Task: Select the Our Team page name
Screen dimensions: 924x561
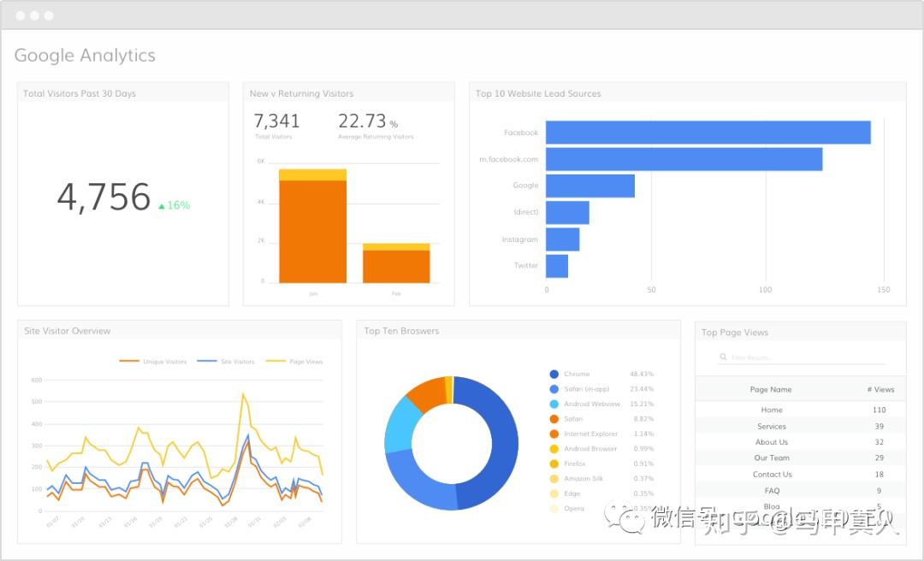Action: point(772,458)
